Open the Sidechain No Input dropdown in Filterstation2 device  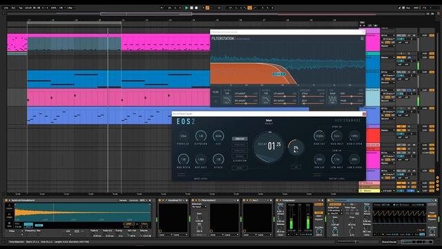point(200,207)
